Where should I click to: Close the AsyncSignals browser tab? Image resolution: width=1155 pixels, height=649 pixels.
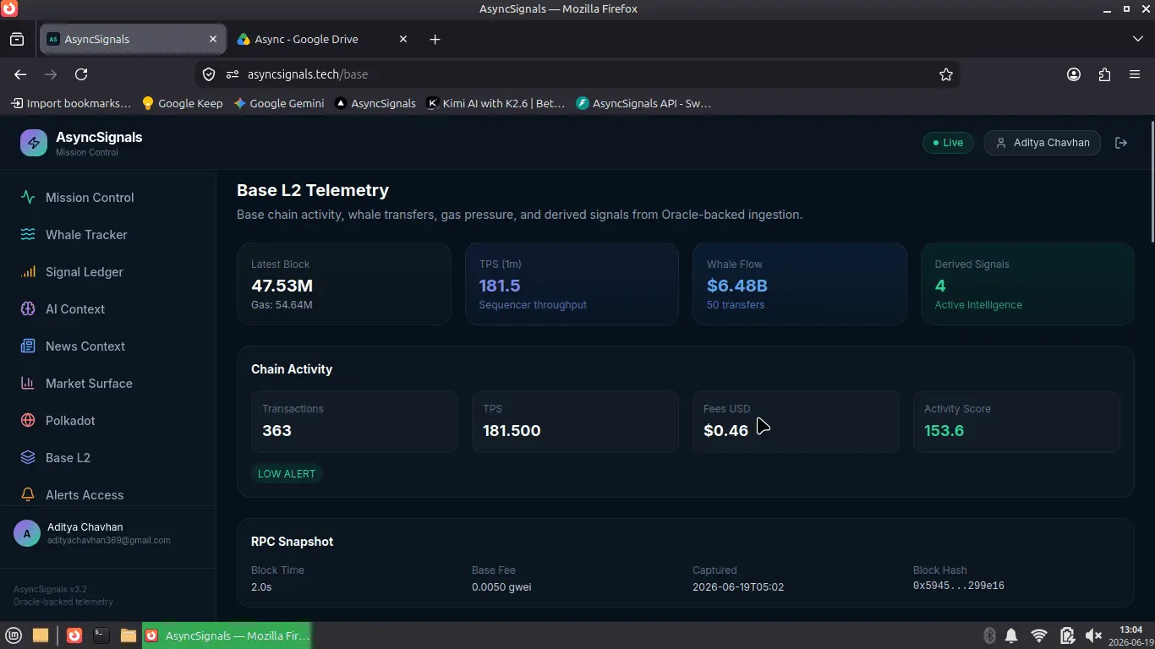click(213, 39)
